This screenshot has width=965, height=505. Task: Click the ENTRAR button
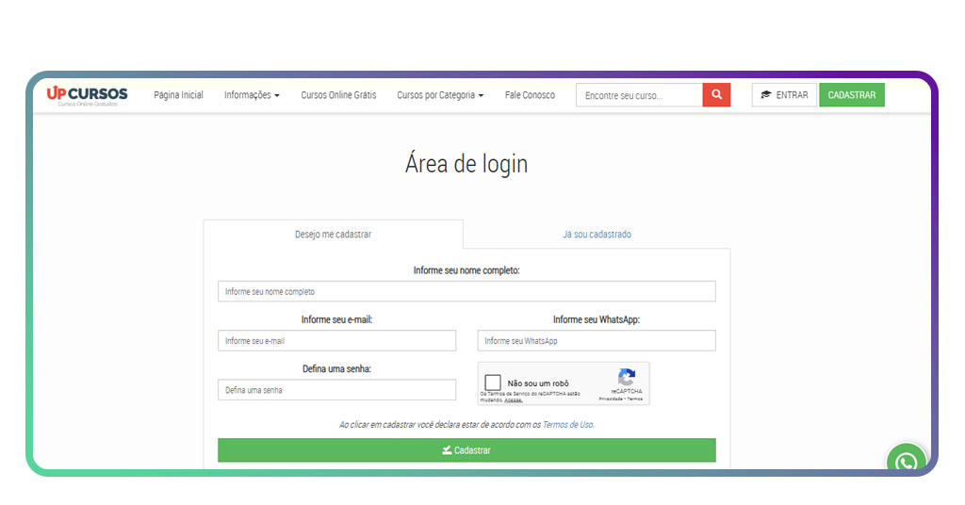[784, 95]
